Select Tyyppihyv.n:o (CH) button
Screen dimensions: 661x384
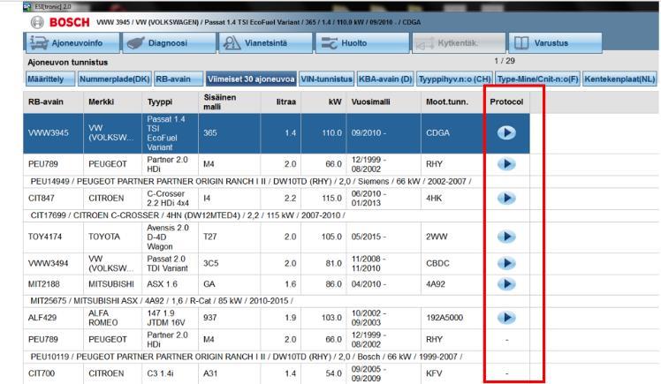tap(454, 79)
